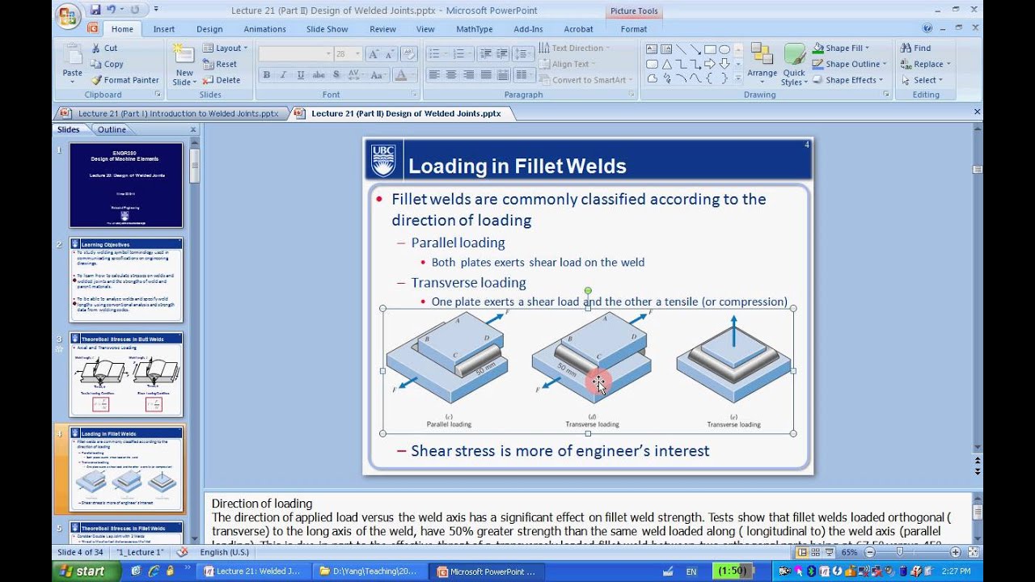Toggle Strikethrough formatting
This screenshot has height=582, width=1035.
point(319,74)
